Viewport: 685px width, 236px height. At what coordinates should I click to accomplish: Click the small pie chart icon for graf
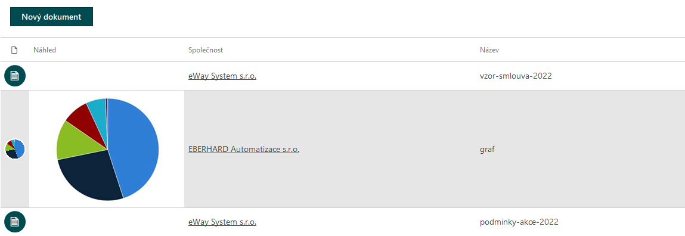tap(15, 149)
